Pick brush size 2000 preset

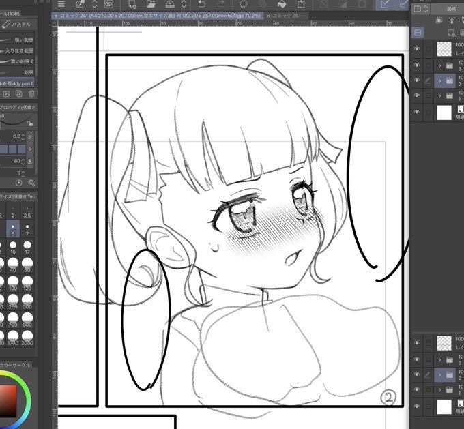click(x=27, y=338)
